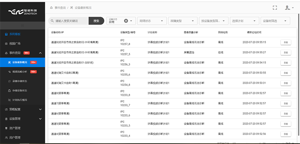Click timestamp 2020-07-20 09:54:15
The height and width of the screenshot is (144, 300).
tap(254, 62)
